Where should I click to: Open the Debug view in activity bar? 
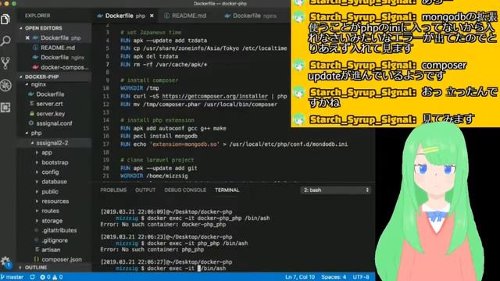[5, 85]
